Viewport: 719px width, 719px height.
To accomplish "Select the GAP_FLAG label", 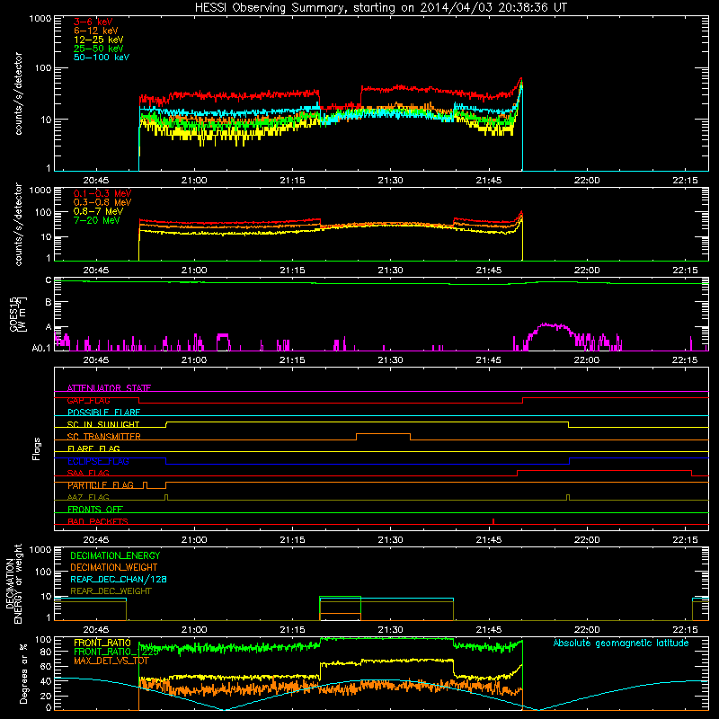I will tap(88, 400).
